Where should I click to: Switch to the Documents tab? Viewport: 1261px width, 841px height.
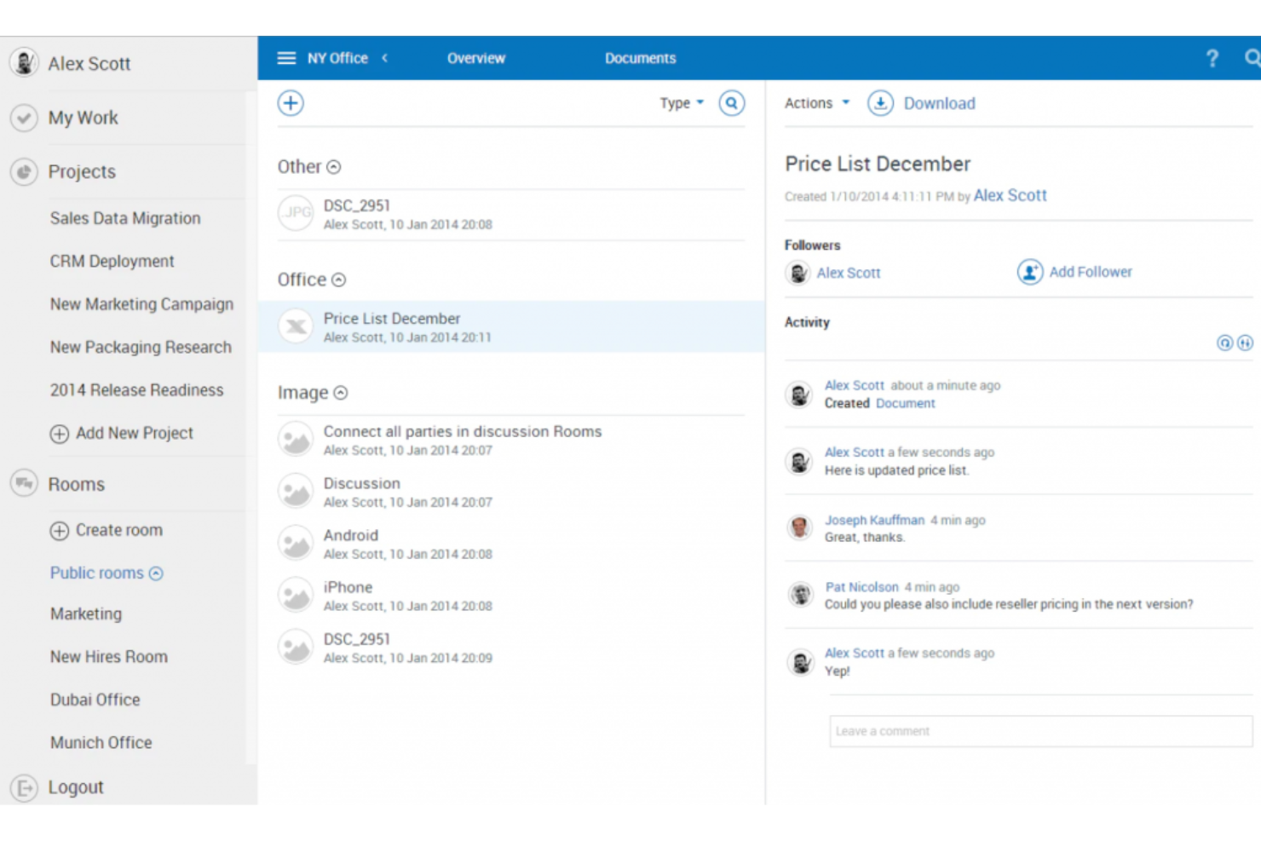[x=640, y=58]
